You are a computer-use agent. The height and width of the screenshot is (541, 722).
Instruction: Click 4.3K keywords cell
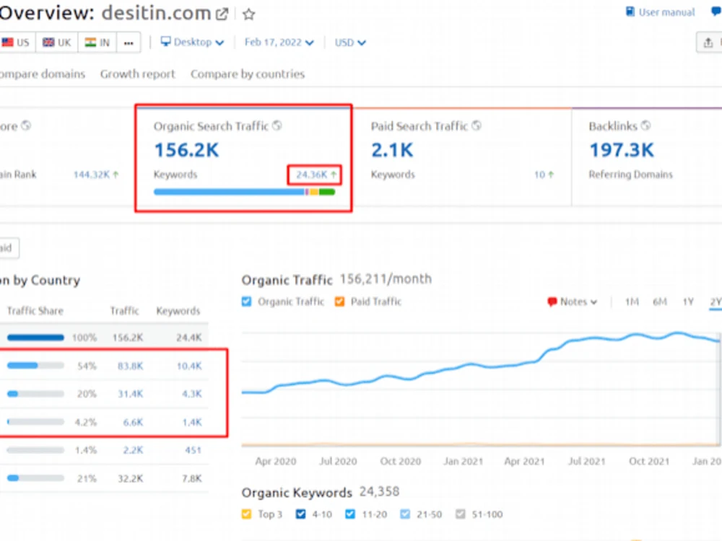(192, 395)
